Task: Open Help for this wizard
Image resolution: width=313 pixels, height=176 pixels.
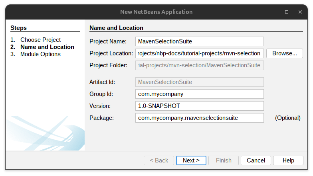Action: pyautogui.click(x=288, y=160)
